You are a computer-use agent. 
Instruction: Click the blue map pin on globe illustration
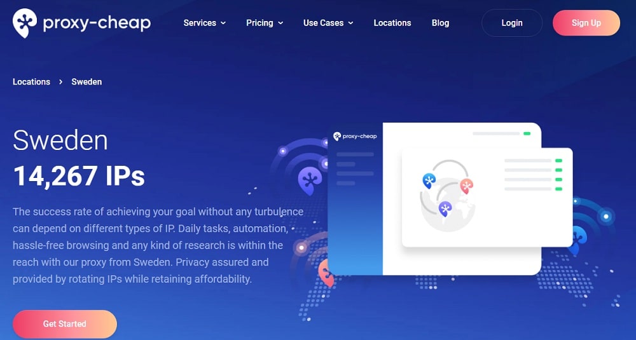point(429,180)
